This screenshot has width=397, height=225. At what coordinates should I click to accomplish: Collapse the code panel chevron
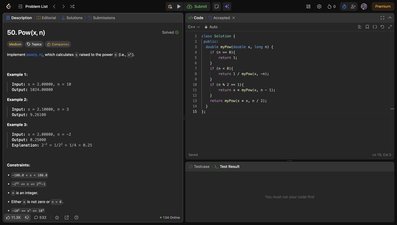(x=390, y=18)
